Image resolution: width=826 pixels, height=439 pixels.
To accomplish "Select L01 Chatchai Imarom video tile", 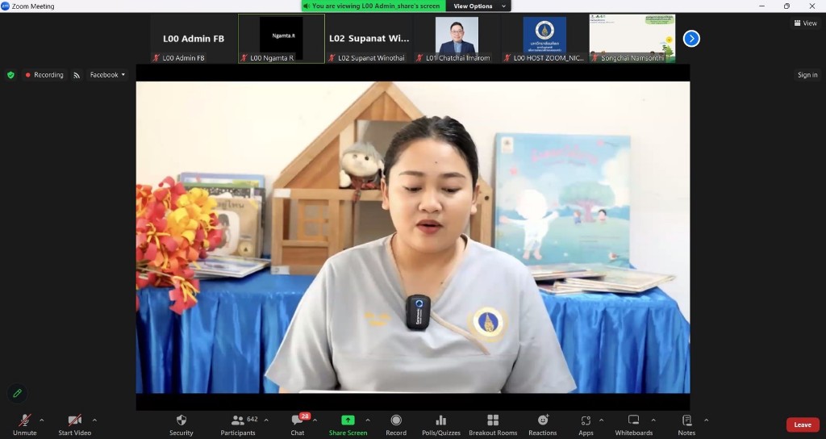I will [457, 39].
